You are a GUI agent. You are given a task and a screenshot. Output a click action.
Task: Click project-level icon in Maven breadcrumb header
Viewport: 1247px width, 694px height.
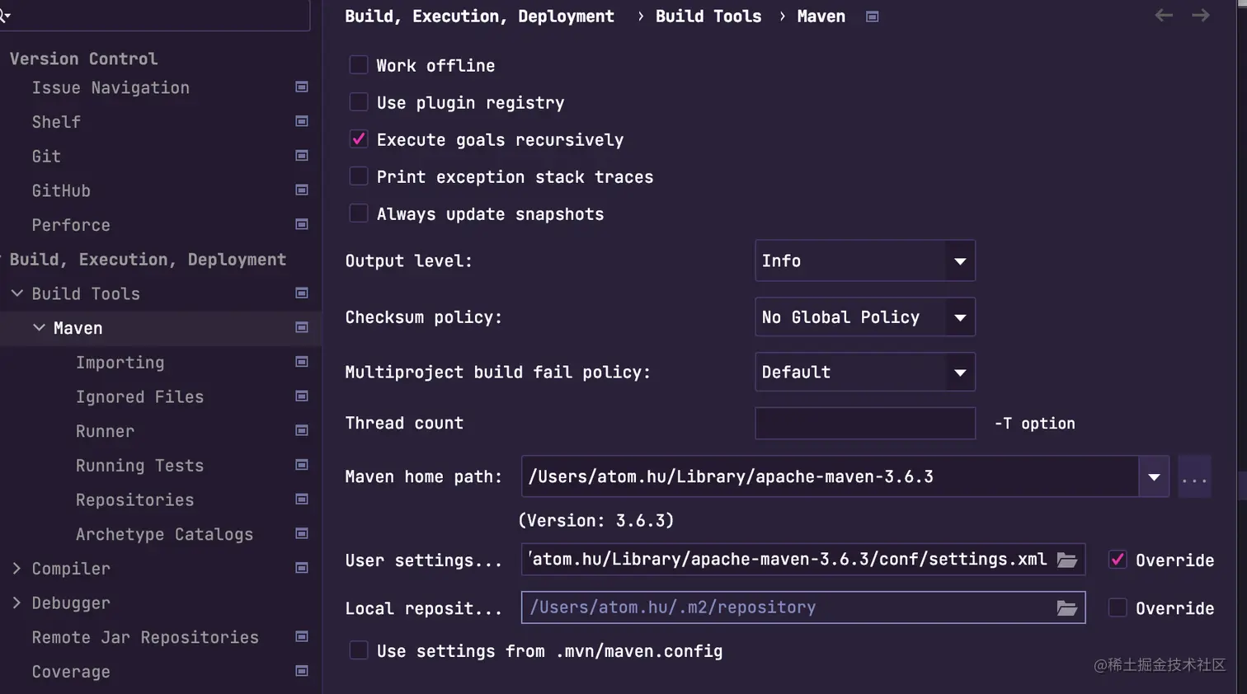(872, 16)
